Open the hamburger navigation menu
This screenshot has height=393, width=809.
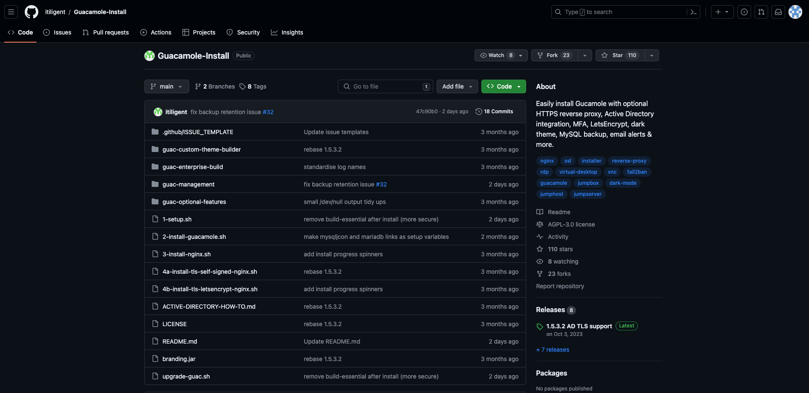tap(11, 12)
